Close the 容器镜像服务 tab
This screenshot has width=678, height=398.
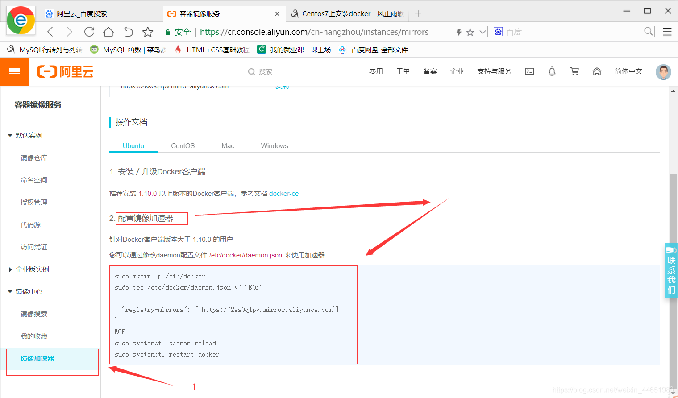pyautogui.click(x=277, y=14)
